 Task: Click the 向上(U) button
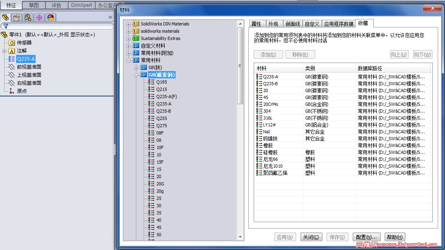[399, 55]
